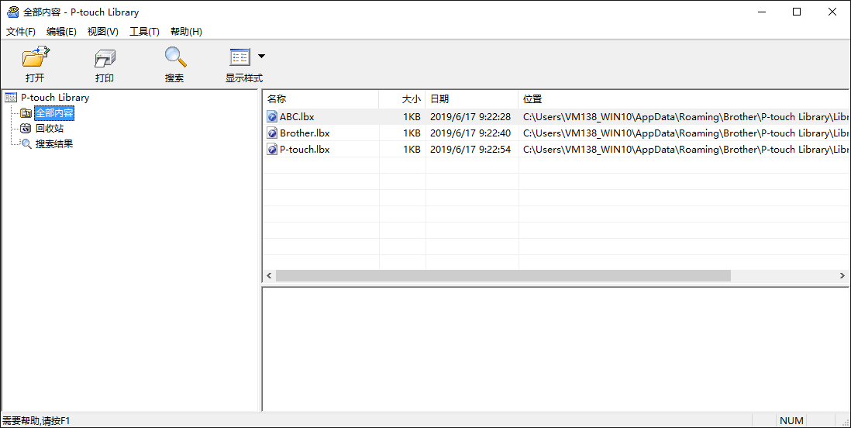
Task: Maximize the P-touch Library window
Action: click(797, 12)
